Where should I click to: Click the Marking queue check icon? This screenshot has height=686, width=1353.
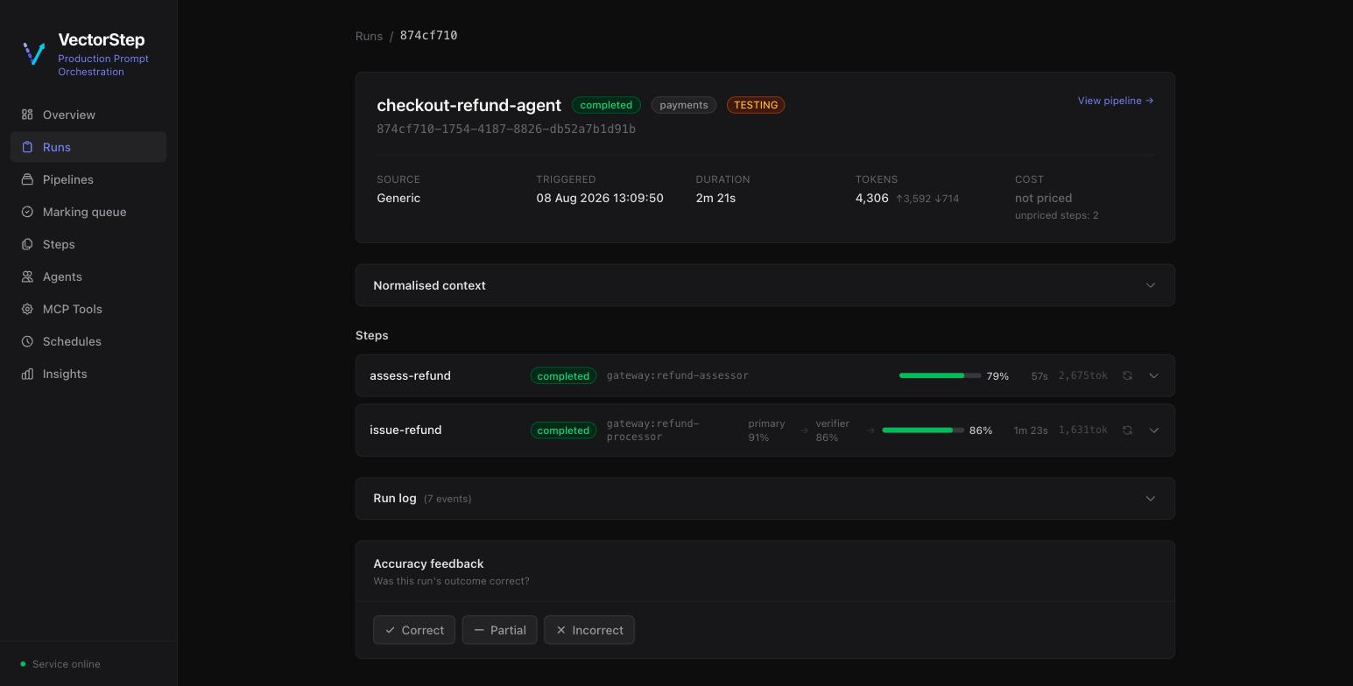pos(27,212)
